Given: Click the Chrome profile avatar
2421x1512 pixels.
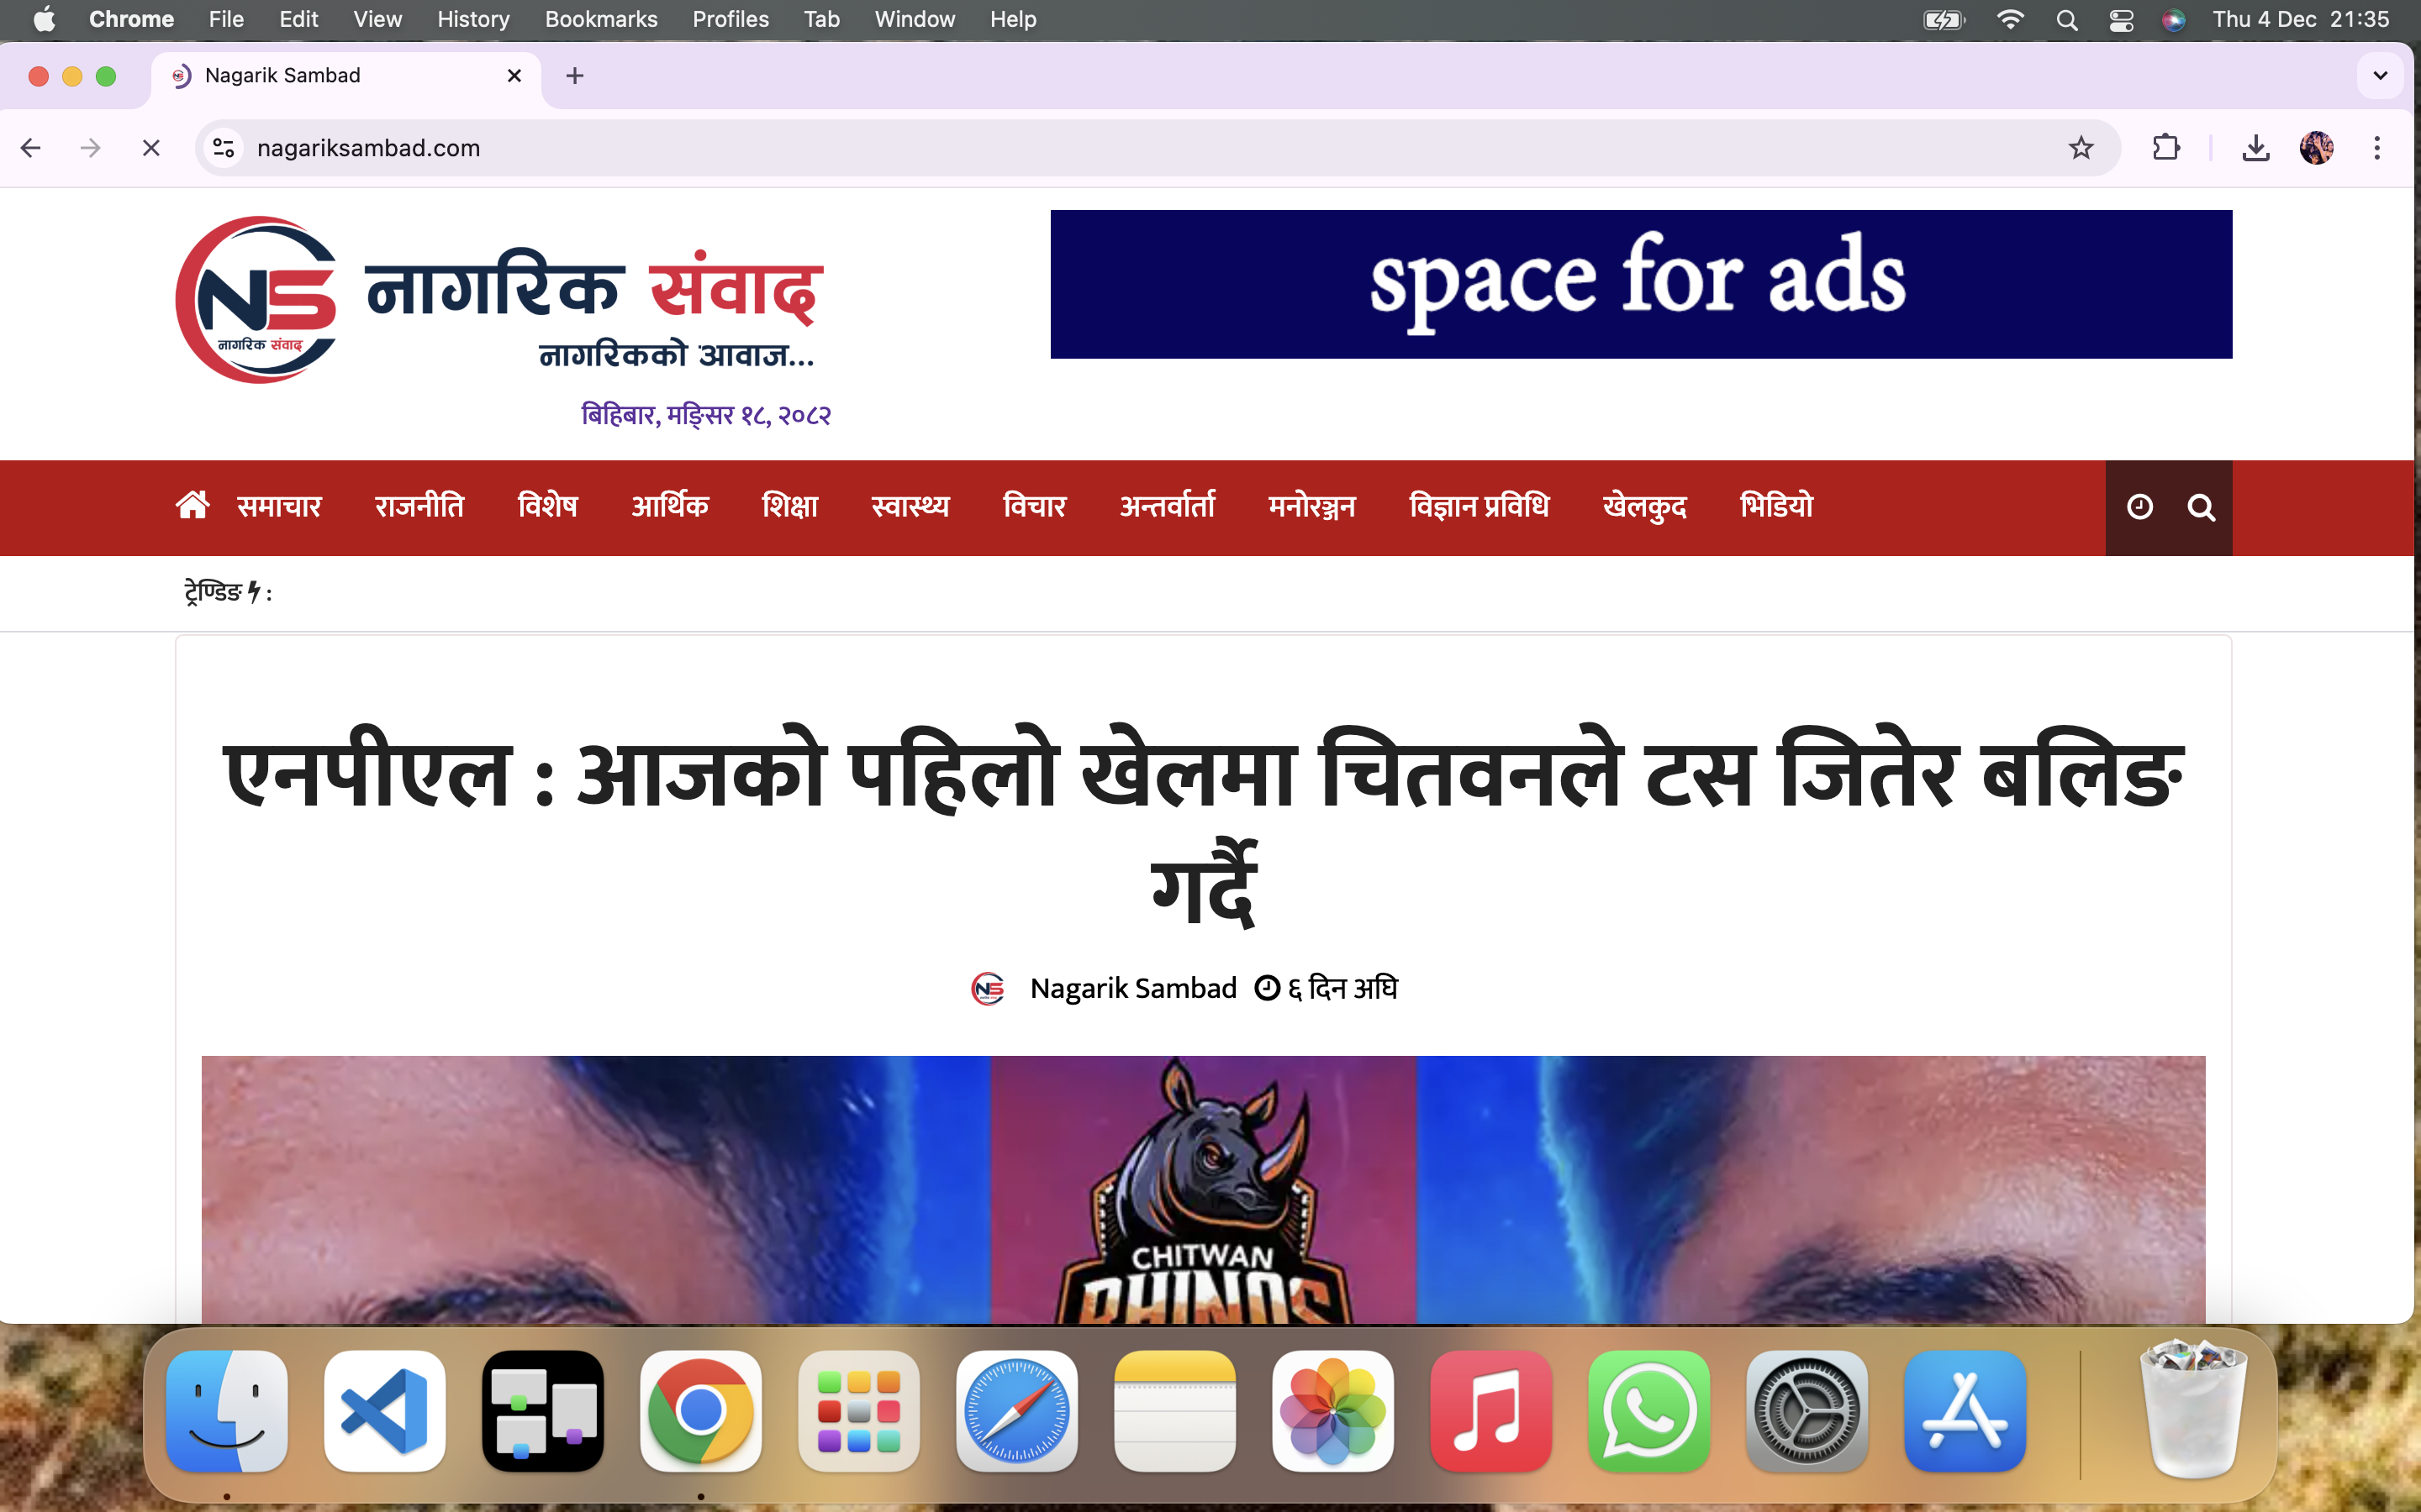Looking at the screenshot, I should 2317,147.
